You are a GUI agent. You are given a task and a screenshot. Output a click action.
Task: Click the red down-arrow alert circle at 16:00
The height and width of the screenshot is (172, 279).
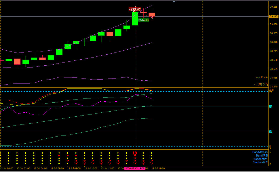[135, 153]
